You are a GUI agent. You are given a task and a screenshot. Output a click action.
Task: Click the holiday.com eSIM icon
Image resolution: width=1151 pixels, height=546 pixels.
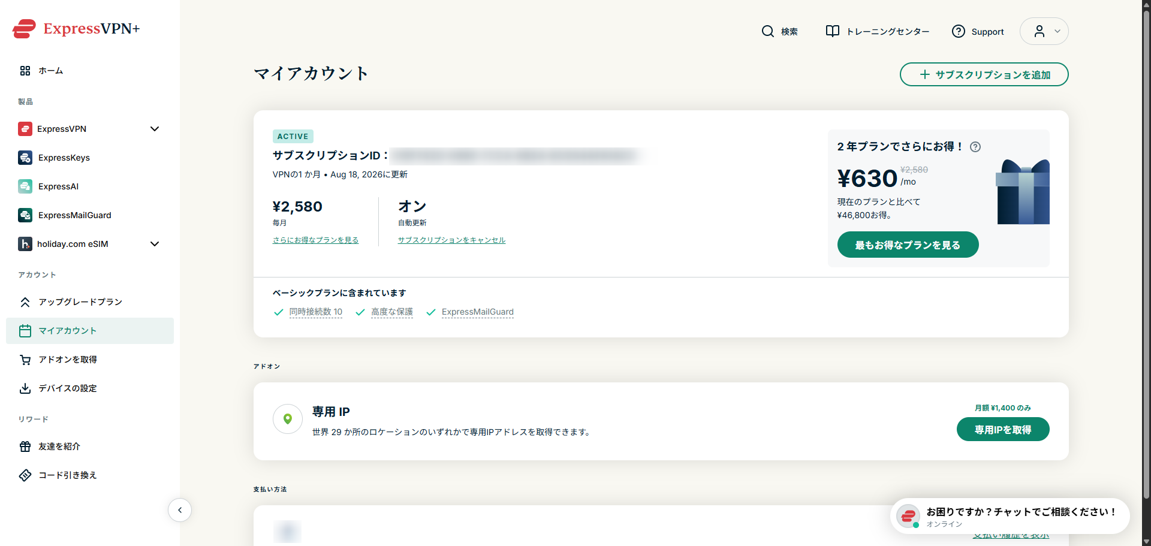tap(25, 244)
